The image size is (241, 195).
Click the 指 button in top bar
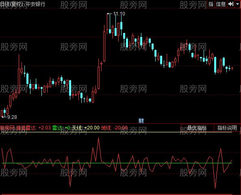click(211, 4)
